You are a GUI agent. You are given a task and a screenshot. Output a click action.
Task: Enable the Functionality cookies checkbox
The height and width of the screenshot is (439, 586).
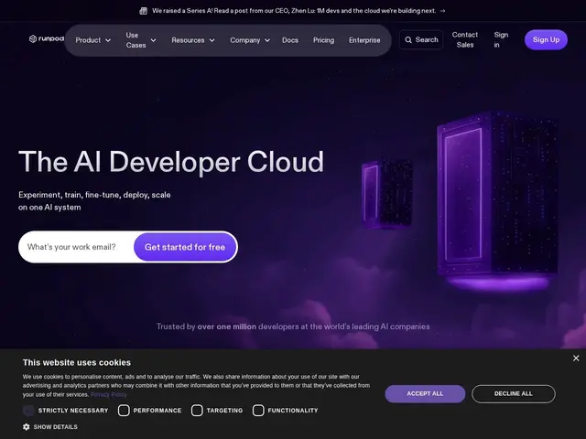(258, 411)
